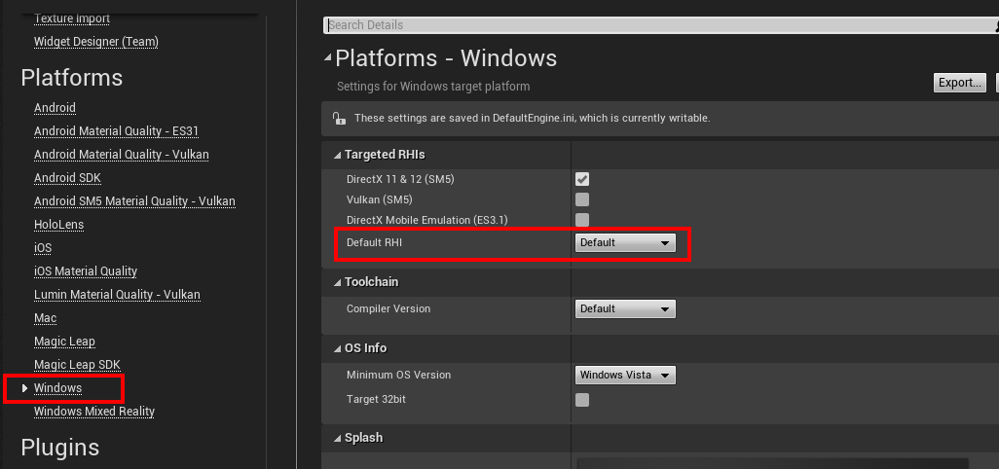Open the Compiler Version dropdown
The image size is (999, 469).
tap(625, 308)
